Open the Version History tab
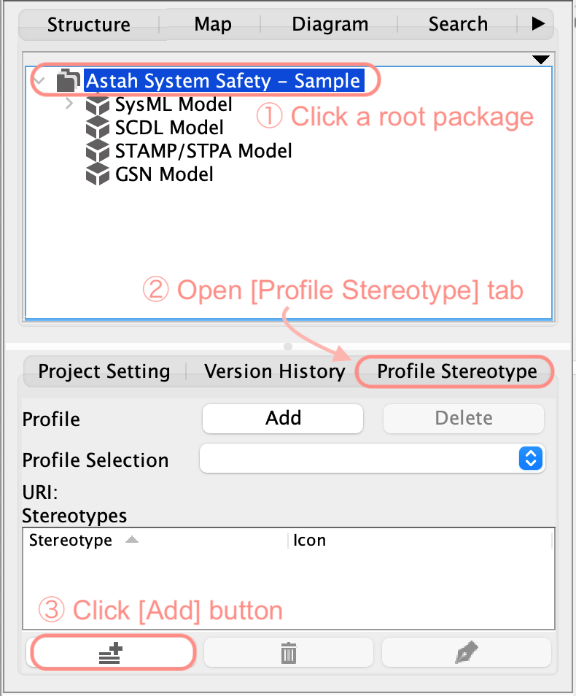This screenshot has width=576, height=696. click(274, 371)
